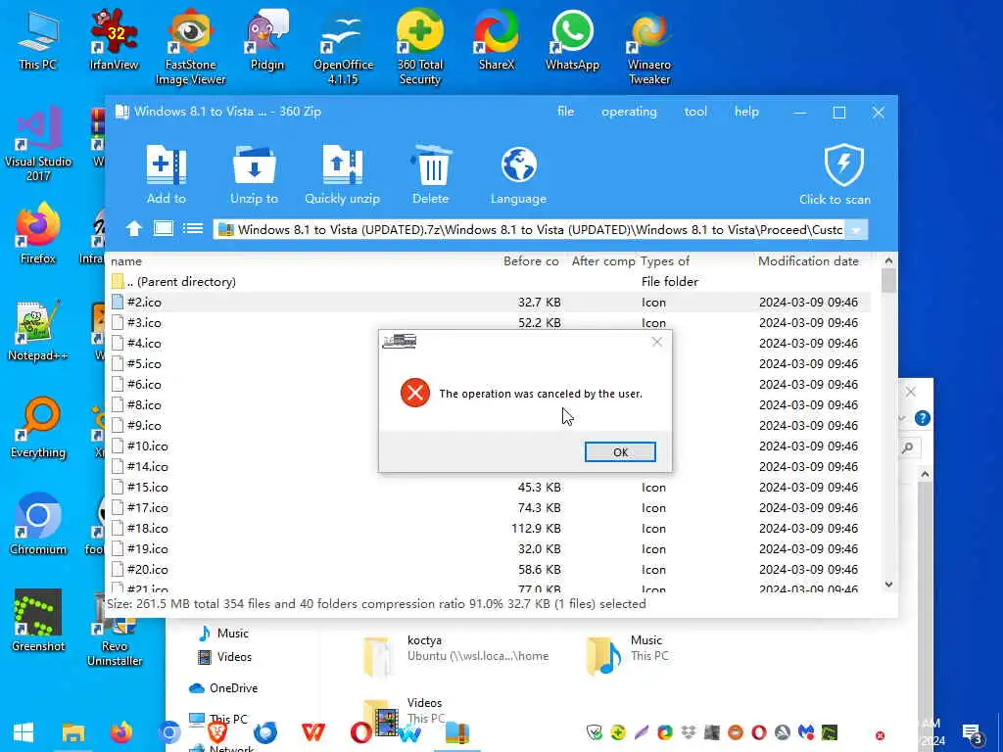1003x752 pixels.
Task: Open the Winaero Tweaker desktop shortcut
Action: click(649, 47)
